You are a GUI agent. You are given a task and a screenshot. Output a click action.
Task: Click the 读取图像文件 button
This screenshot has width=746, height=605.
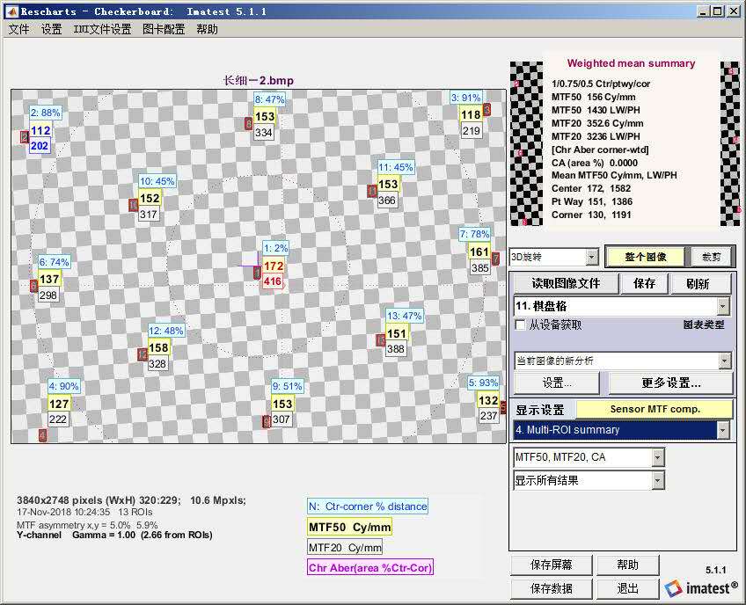[x=566, y=283]
